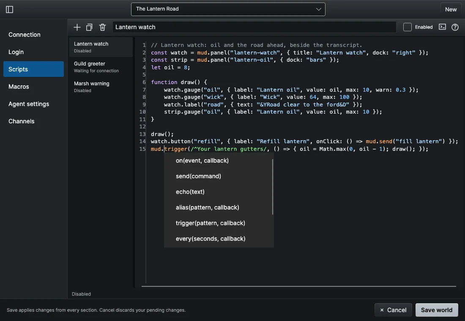Screen dimensions: 465x321
Task: Click the first-line comment in the editor
Action: click(256, 45)
